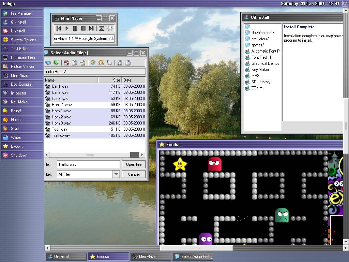Open Picture Viewer from the left sidebar
Image resolution: width=349 pixels, height=262 pixels.
point(22,67)
